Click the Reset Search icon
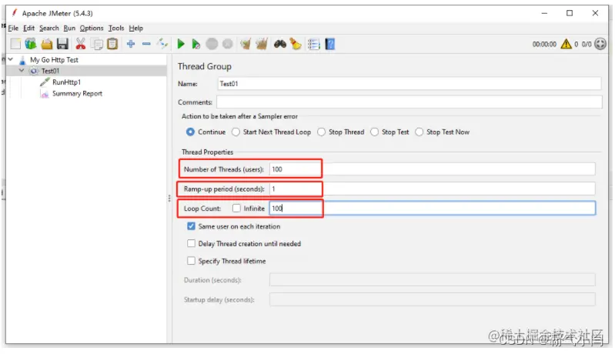The height and width of the screenshot is (354, 615). 296,44
